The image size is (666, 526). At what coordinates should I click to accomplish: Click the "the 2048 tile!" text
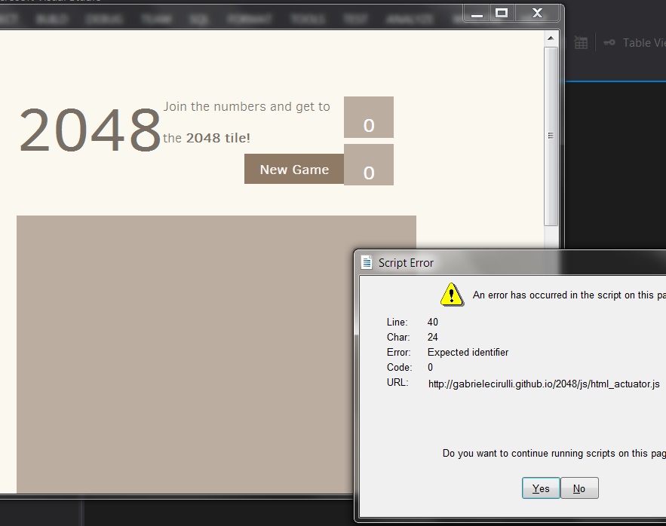207,138
